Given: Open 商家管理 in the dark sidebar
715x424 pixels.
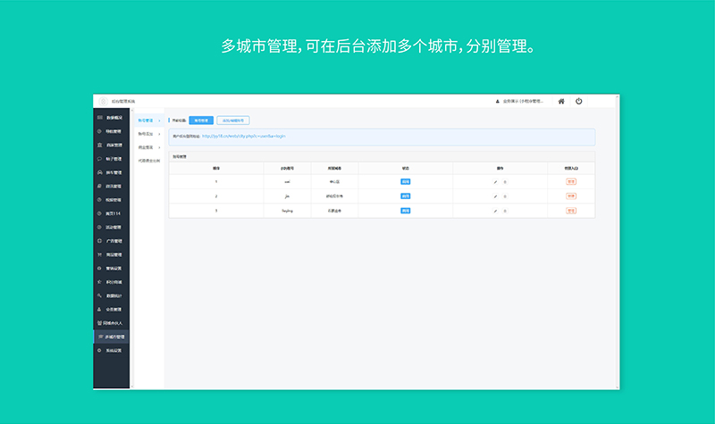Looking at the screenshot, I should tap(111, 145).
